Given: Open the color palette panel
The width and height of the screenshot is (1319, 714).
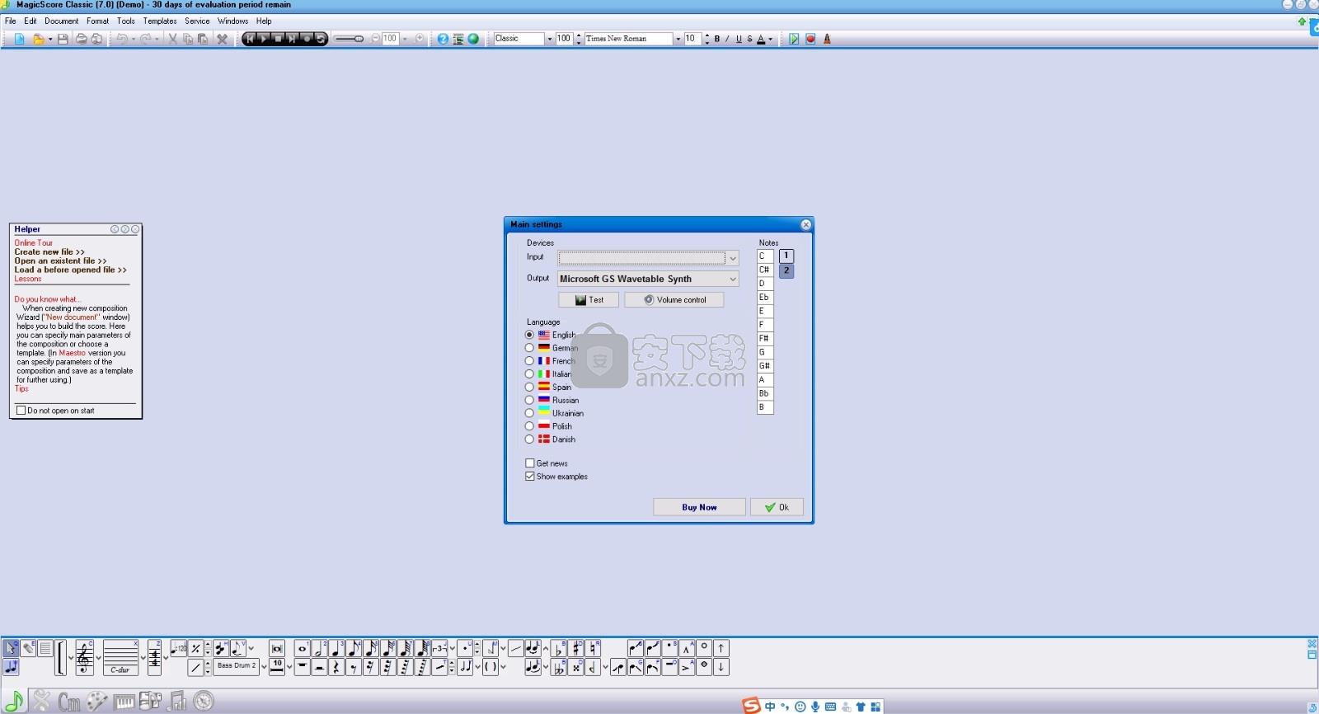Looking at the screenshot, I should pos(97,702).
